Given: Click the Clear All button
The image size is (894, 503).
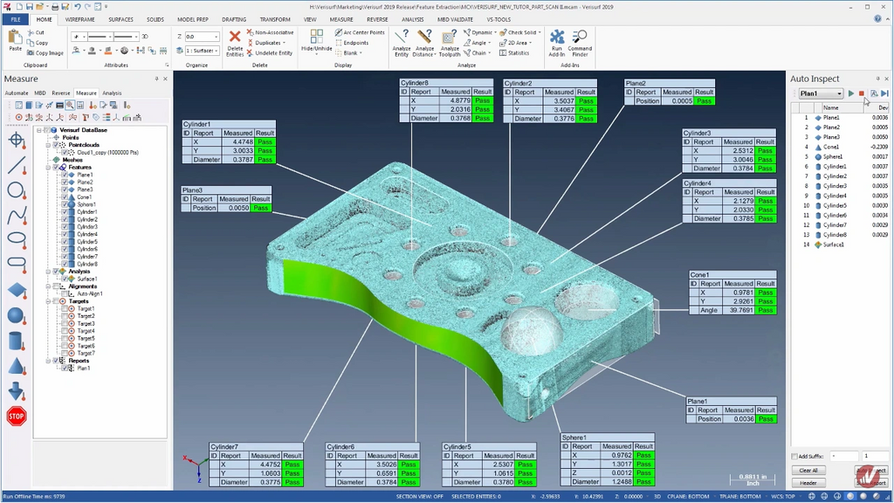Looking at the screenshot, I should coord(808,471).
